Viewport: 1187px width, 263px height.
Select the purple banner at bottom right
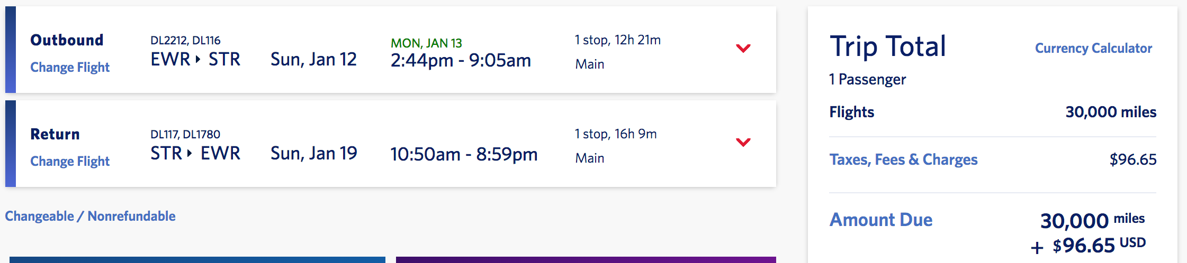point(586,259)
